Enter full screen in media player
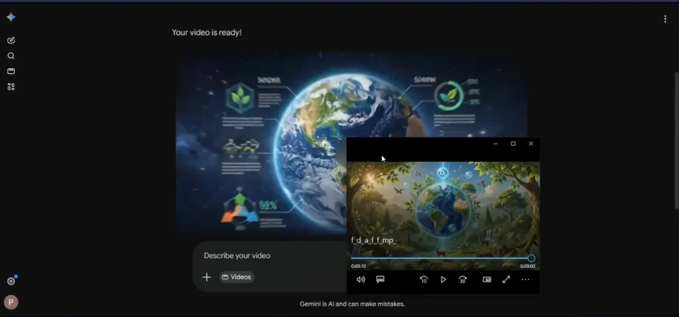Image resolution: width=679 pixels, height=317 pixels. pyautogui.click(x=506, y=280)
